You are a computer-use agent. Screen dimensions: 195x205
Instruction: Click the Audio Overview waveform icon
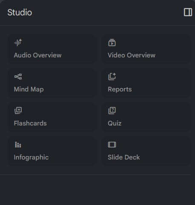[x=18, y=43]
